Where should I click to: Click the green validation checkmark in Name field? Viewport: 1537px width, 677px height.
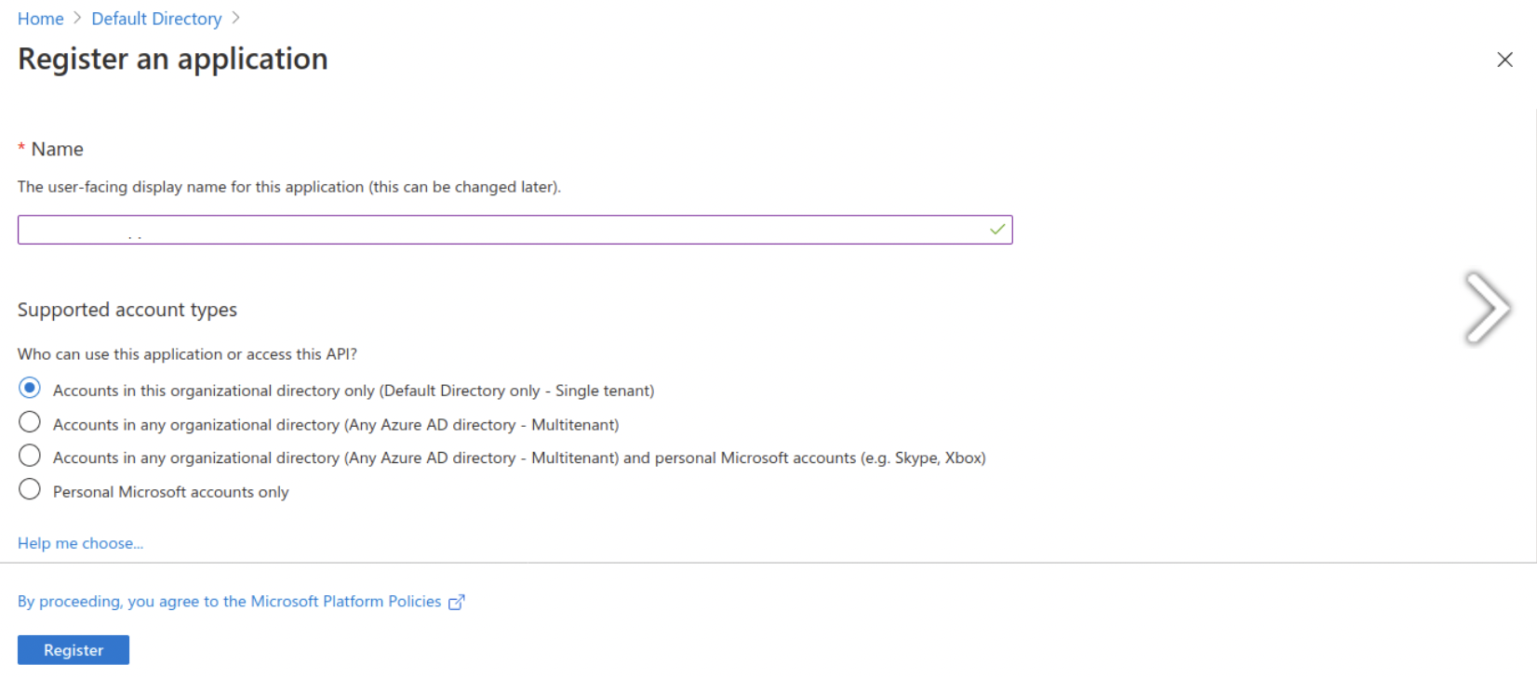click(997, 229)
